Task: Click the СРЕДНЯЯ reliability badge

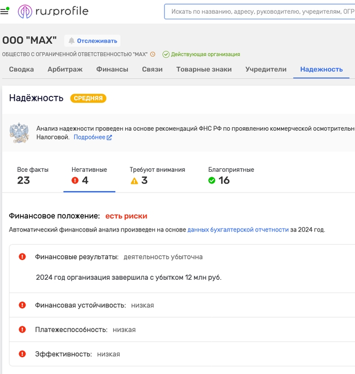Action: pos(88,98)
